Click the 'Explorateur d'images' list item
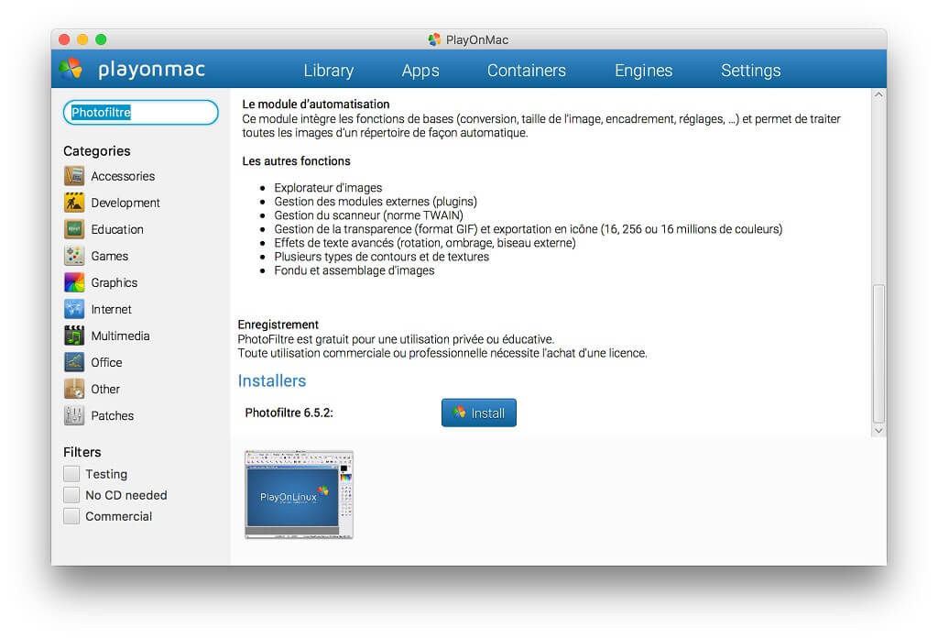 [328, 187]
